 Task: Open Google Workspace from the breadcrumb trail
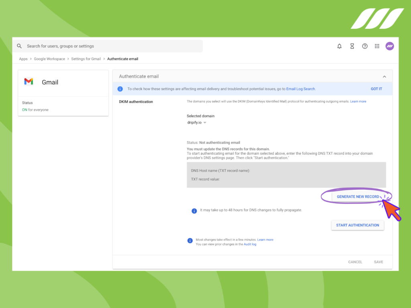pyautogui.click(x=49, y=59)
